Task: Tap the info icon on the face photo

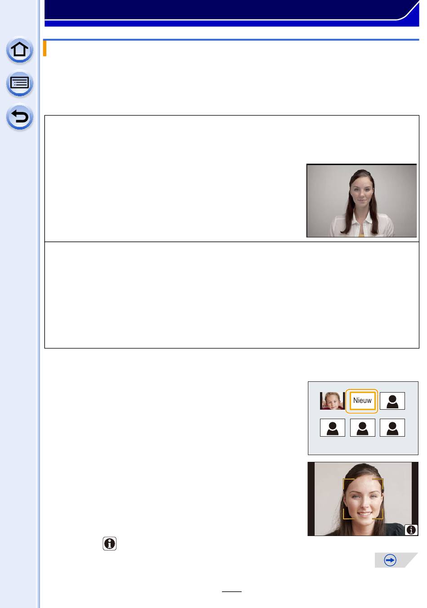Action: click(411, 530)
